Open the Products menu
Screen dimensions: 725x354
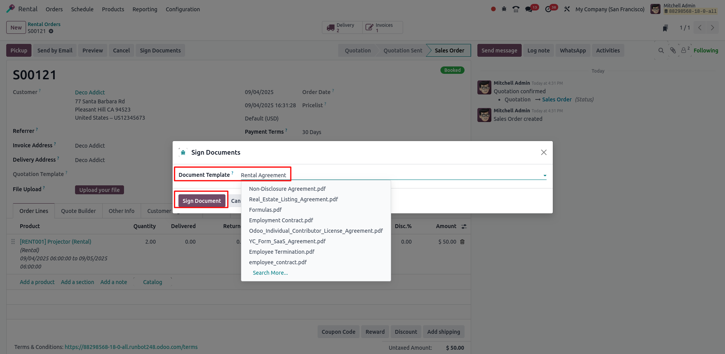click(113, 9)
